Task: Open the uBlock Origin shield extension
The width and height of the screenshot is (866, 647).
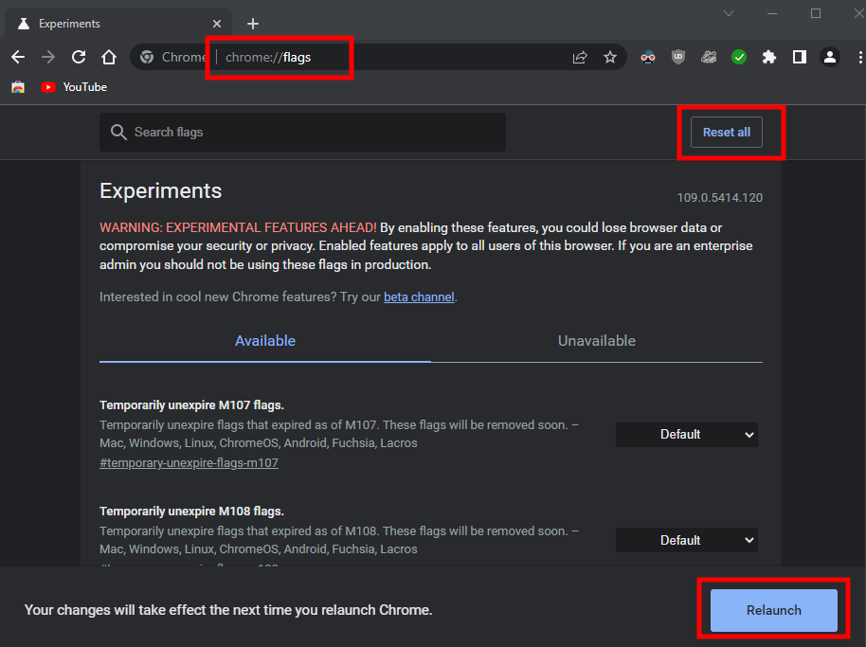Action: 678,57
